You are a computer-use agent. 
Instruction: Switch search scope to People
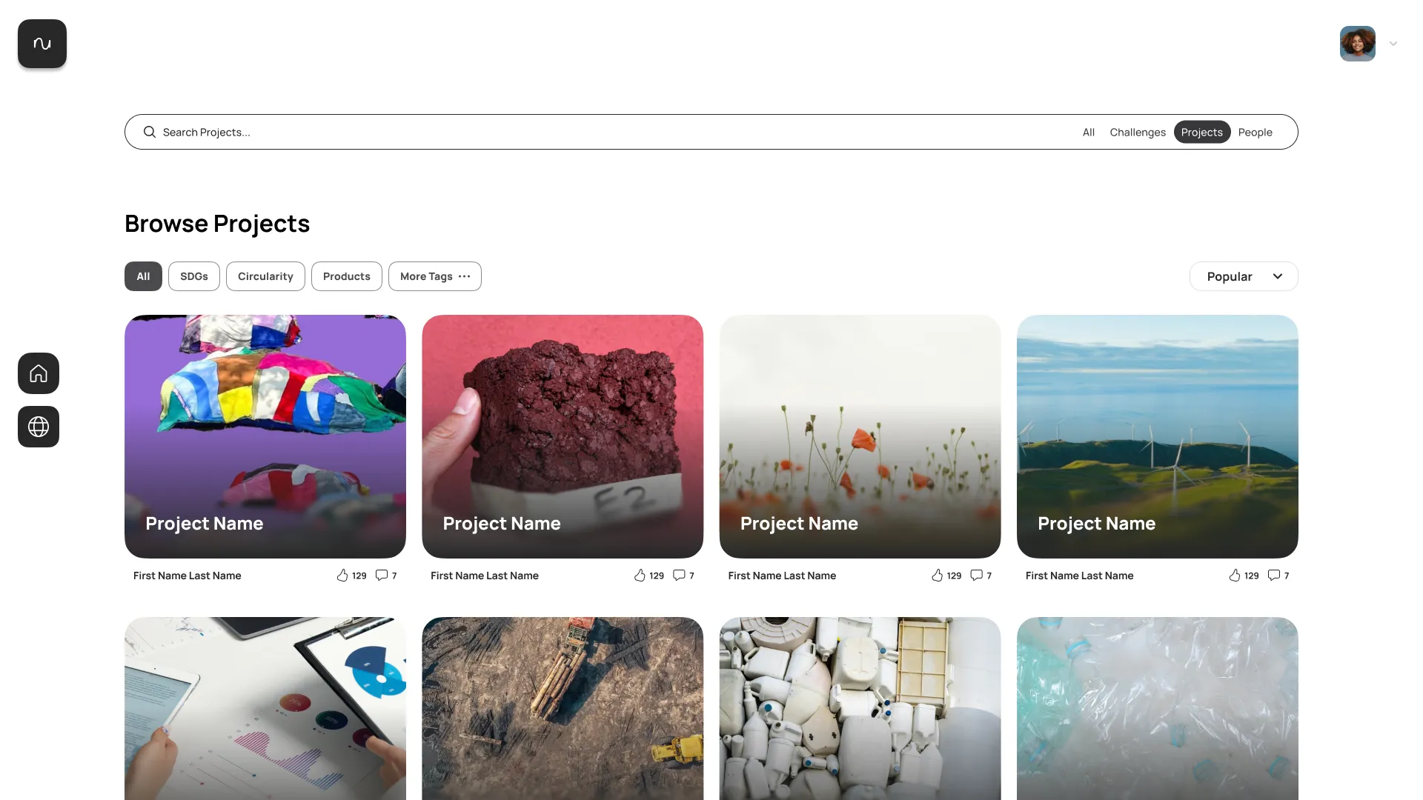click(x=1255, y=132)
